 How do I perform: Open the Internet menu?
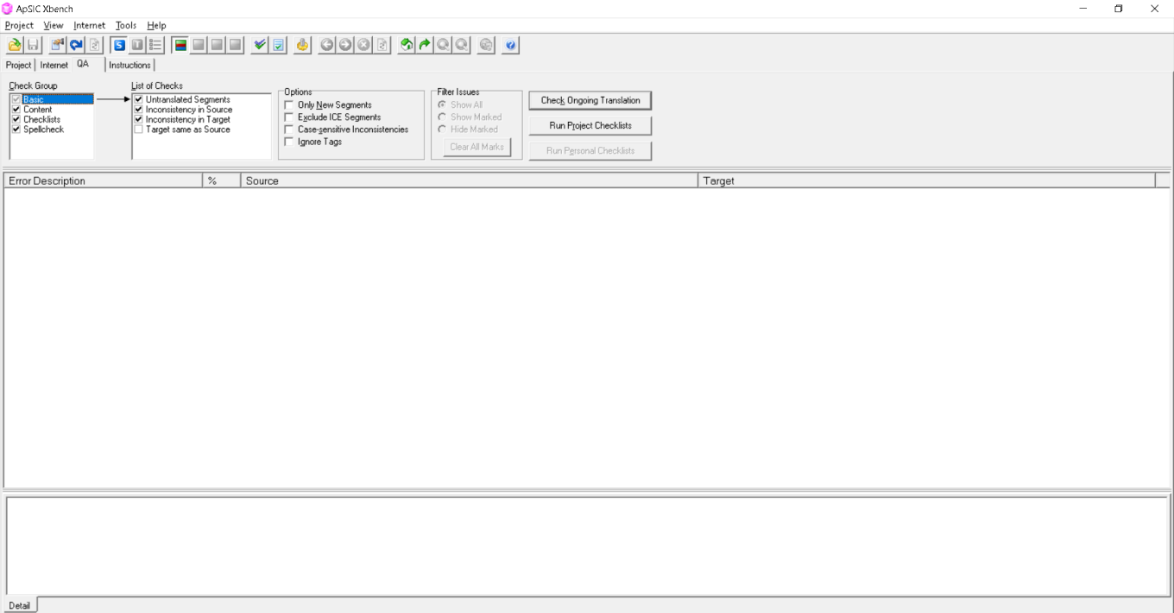(90, 26)
